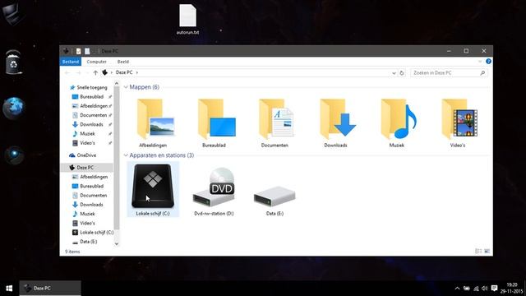
Task: Open the Muziek folder icon in Mappen
Action: [398, 119]
